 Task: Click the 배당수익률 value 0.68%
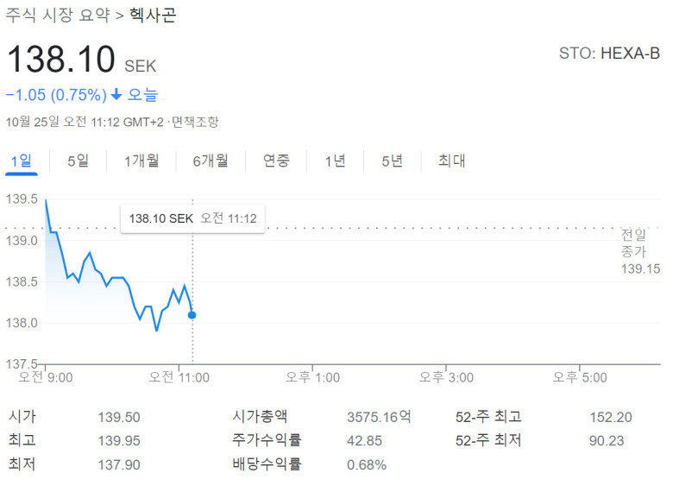tap(367, 464)
